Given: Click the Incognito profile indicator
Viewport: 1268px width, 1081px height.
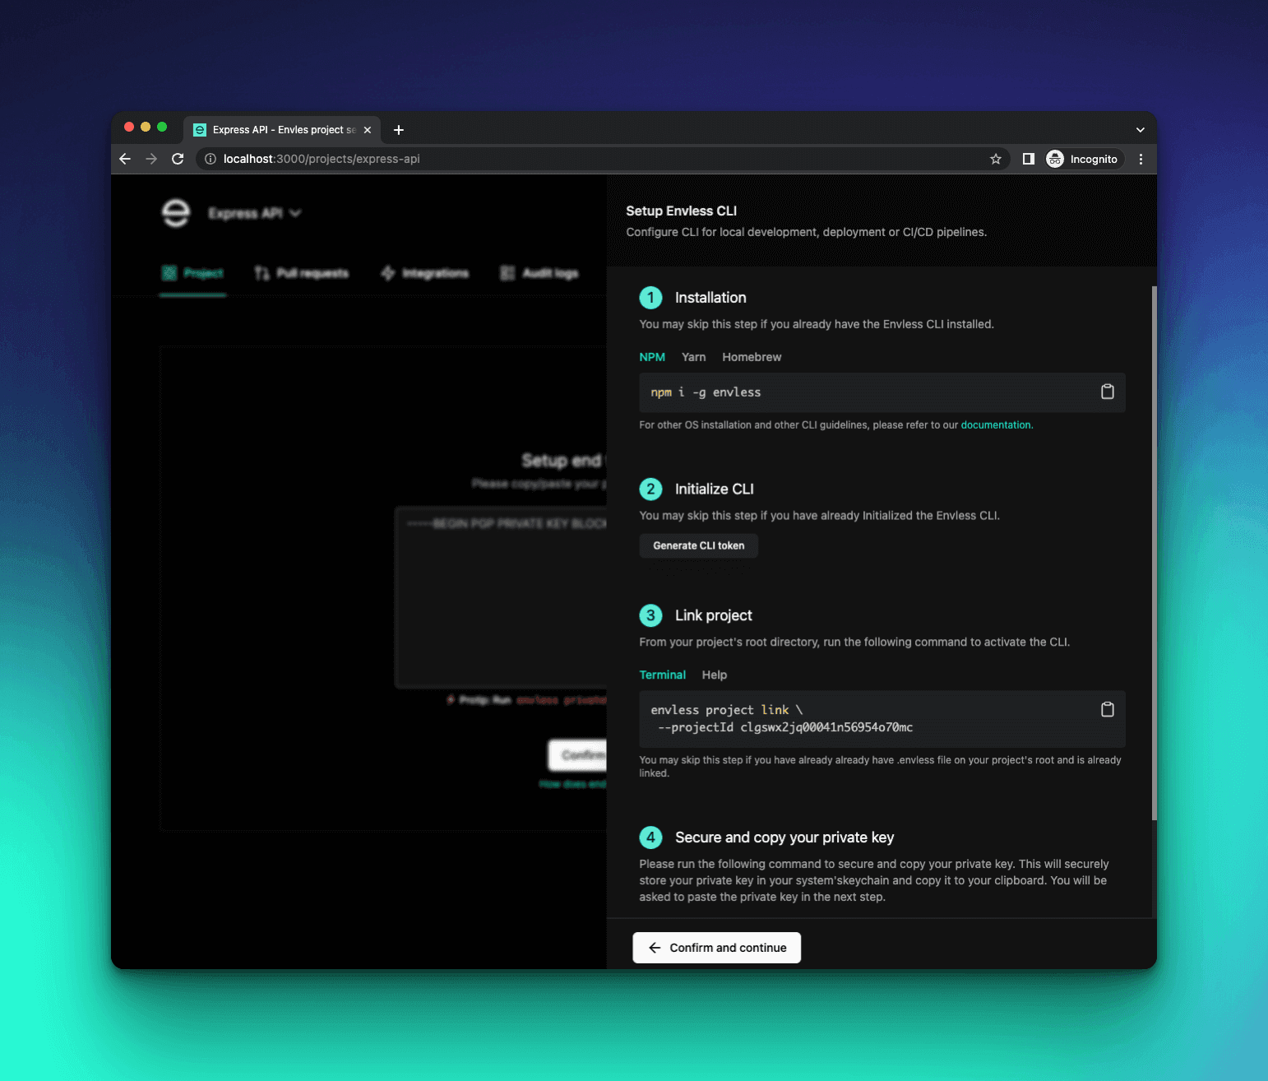Looking at the screenshot, I should 1082,159.
